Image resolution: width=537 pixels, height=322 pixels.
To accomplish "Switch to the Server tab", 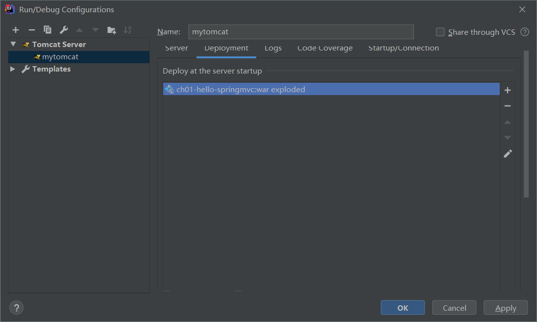I will coord(176,49).
